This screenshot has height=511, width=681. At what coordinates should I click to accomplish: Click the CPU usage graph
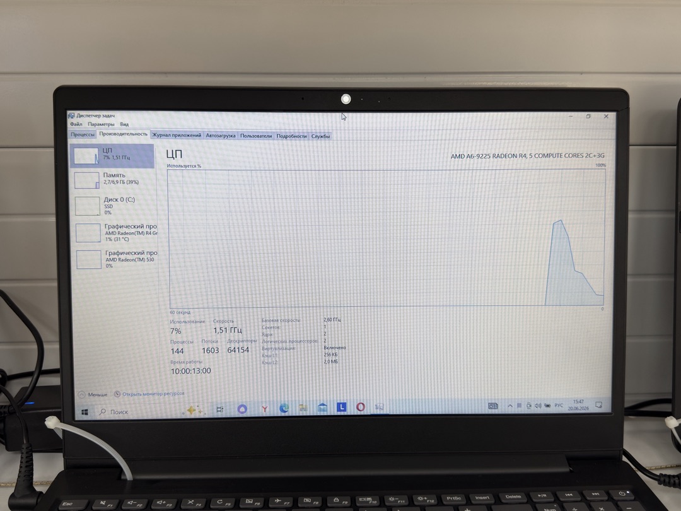[x=387, y=238]
